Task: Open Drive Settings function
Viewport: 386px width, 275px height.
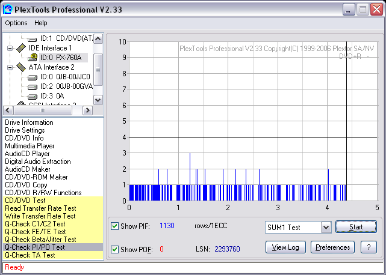Action: tap(25, 130)
